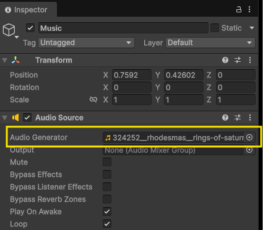Viewport: 263px width, 230px height.
Task: Click the Scale Y field
Action: pyautogui.click(x=184, y=100)
